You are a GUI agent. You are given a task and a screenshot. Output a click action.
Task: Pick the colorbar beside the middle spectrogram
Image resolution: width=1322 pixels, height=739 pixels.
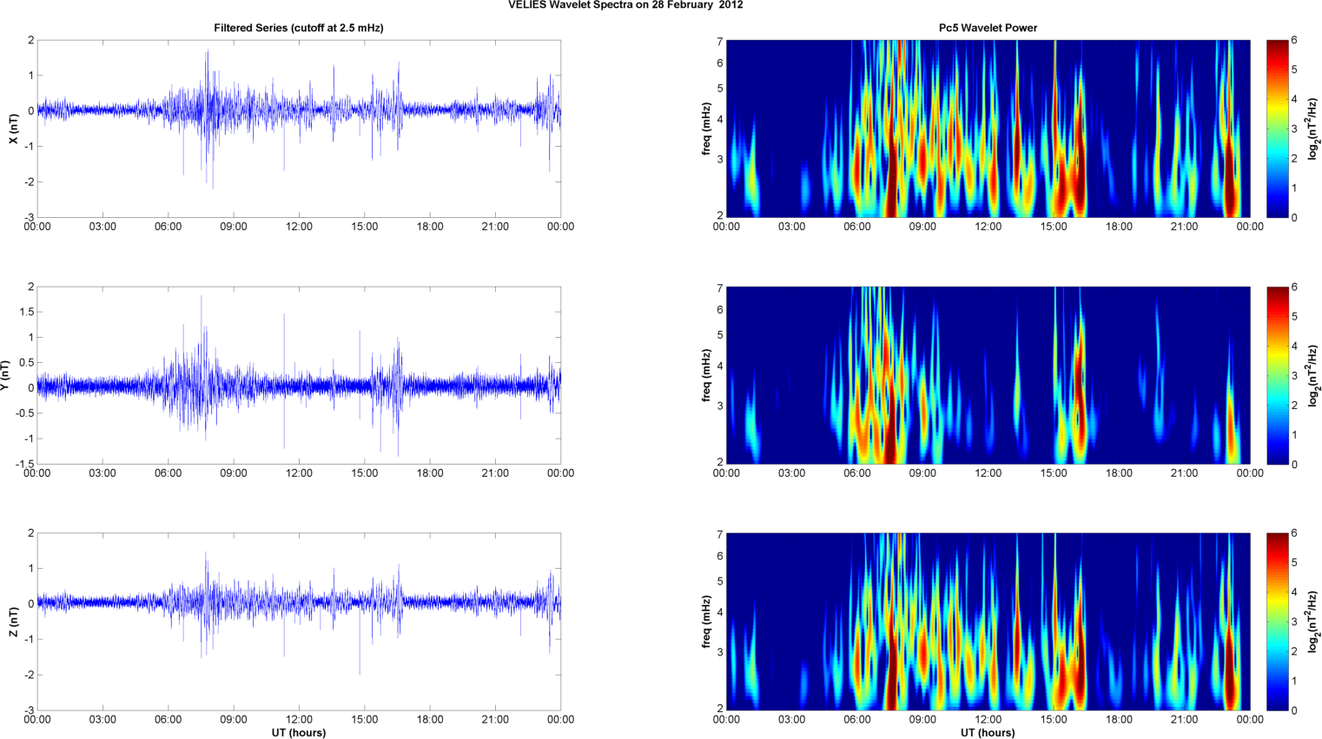click(1277, 375)
